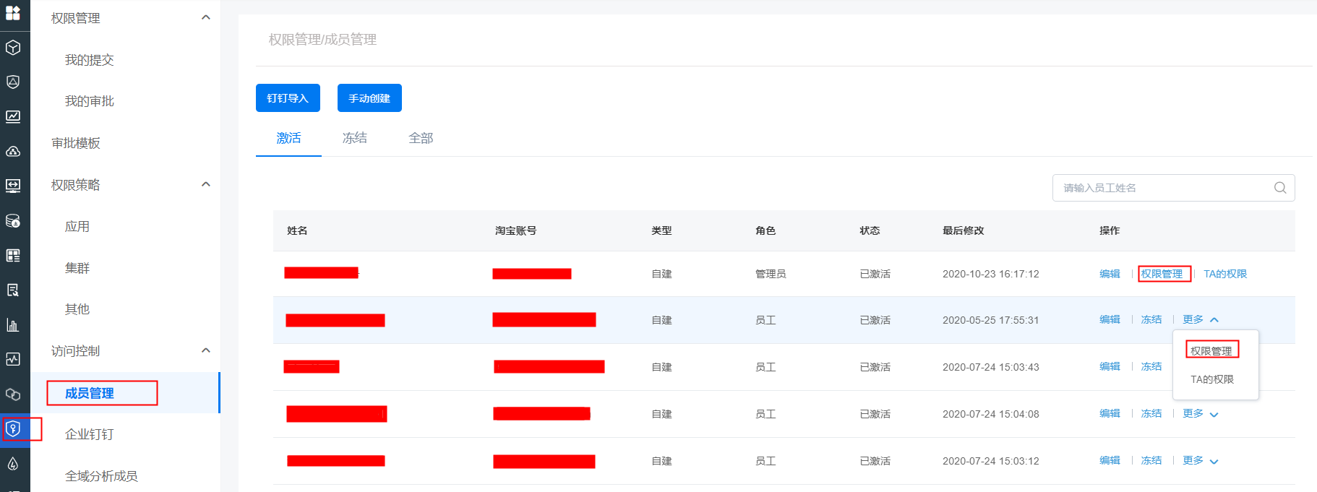Click the search magnifier icon
Image resolution: width=1317 pixels, height=492 pixels.
click(x=1279, y=188)
